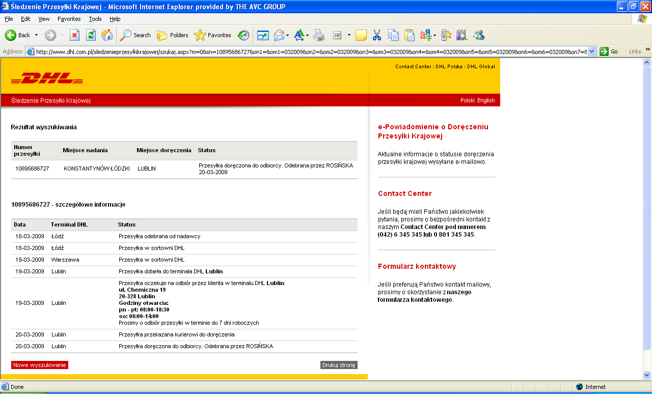Click the Internet zone status bar indicator
Viewport: 652px width, 394px height.
pyautogui.click(x=591, y=387)
